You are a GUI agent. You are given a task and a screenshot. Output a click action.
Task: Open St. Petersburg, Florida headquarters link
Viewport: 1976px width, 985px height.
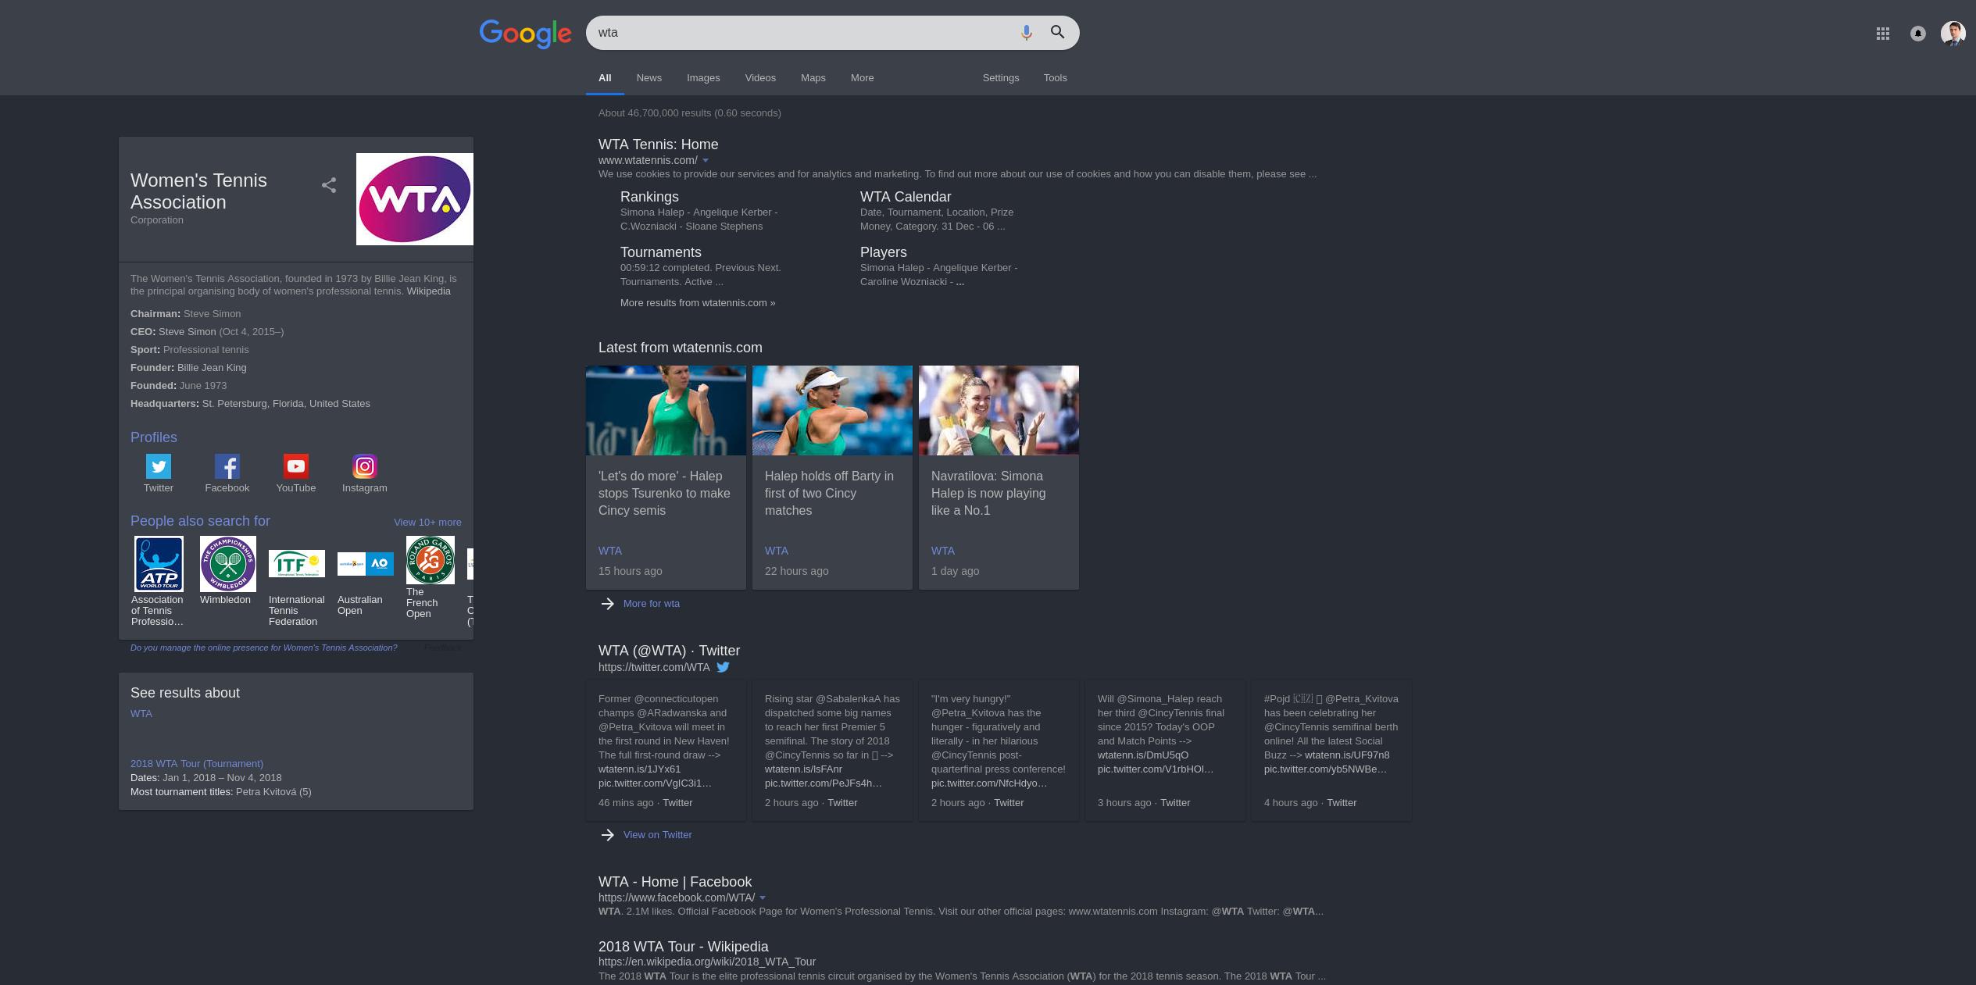286,404
